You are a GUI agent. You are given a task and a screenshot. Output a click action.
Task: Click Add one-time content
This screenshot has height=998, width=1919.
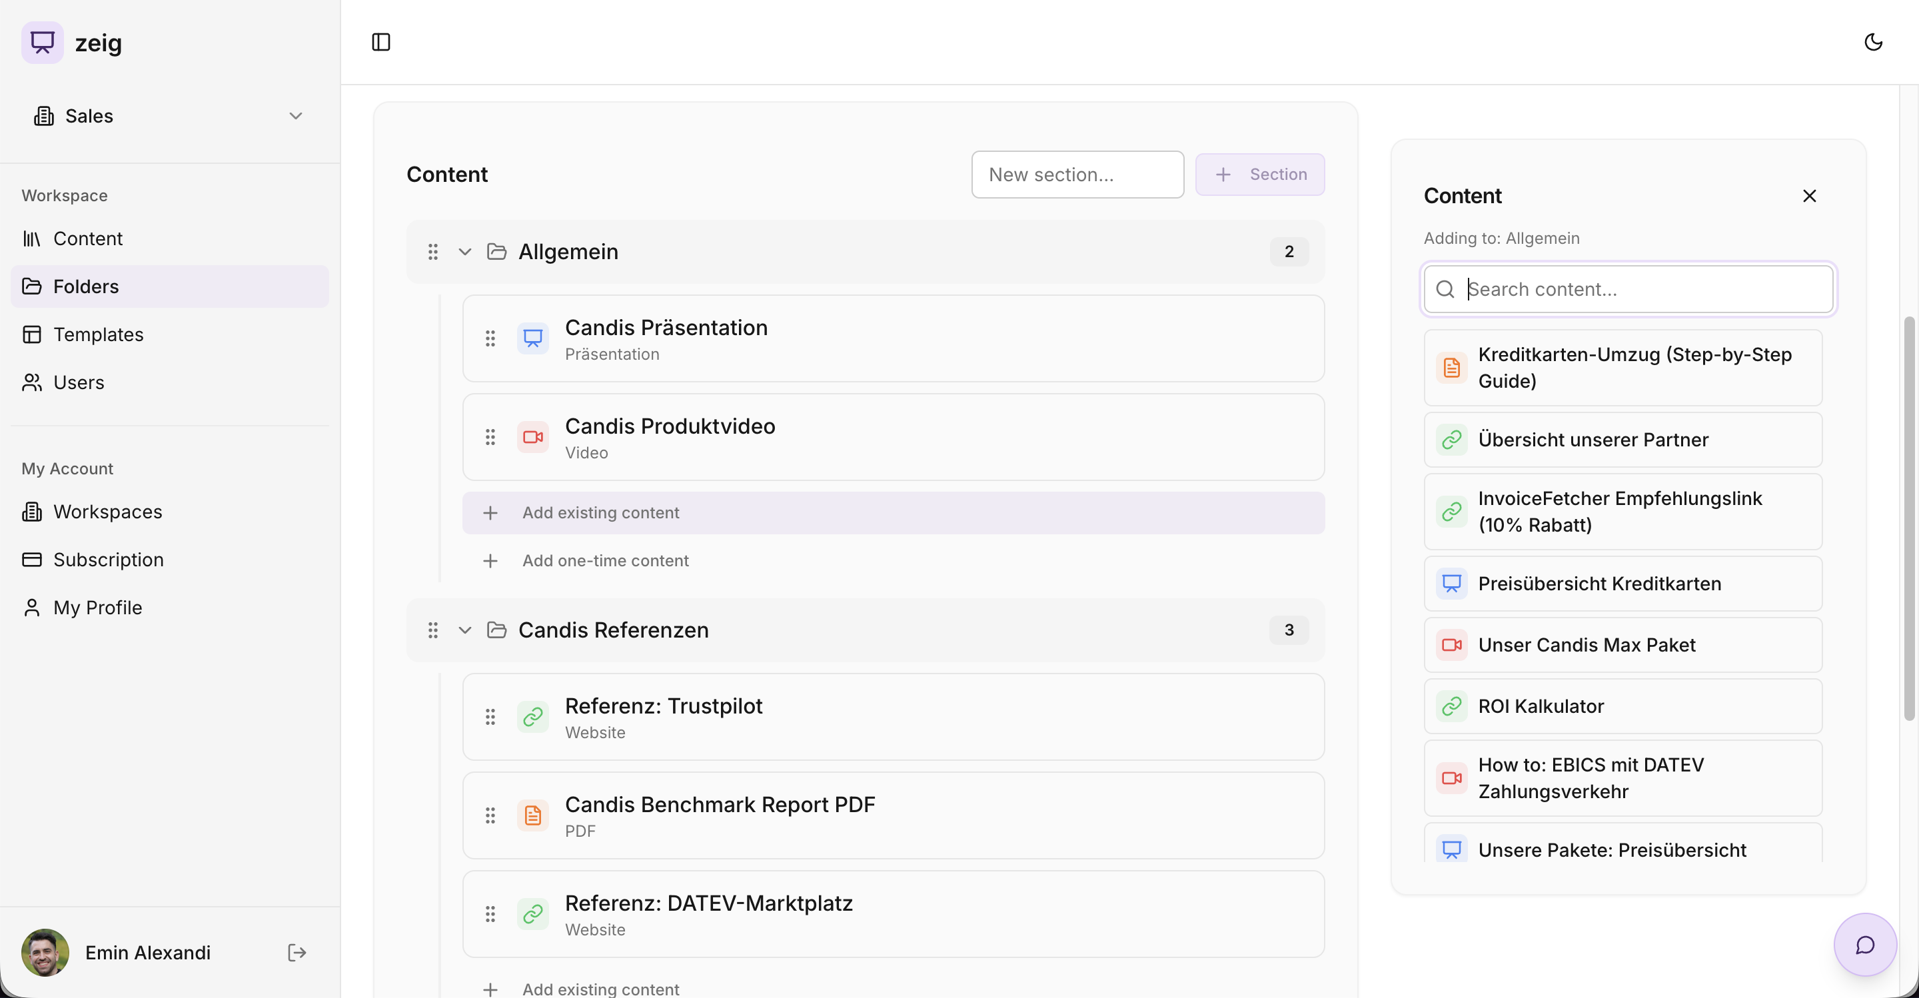pos(605,561)
